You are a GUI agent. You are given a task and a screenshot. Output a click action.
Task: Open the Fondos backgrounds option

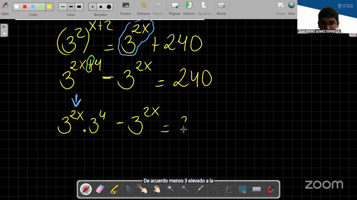coord(126,8)
